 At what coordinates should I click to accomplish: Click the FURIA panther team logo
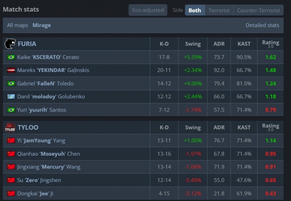pyautogui.click(x=10, y=44)
